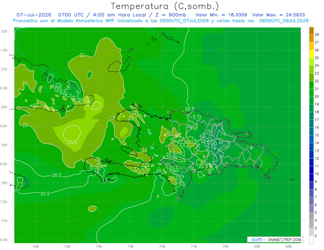Screen dimensions: 324x250
Task: Click the "21N" latitude axis label
Action: tap(4, 69)
